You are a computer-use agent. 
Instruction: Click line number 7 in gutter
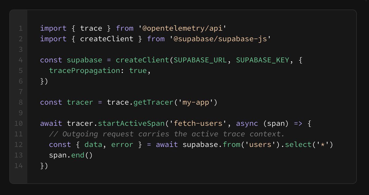(21, 92)
